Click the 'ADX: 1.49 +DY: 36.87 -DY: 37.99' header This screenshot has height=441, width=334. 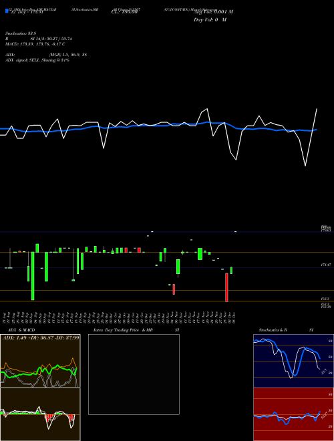coord(41,337)
